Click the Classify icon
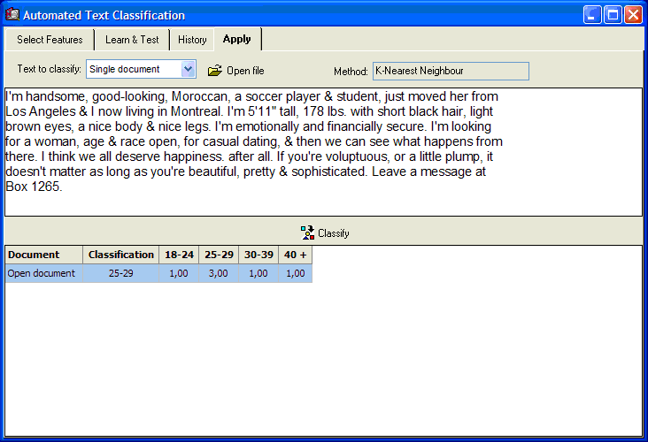The width and height of the screenshot is (648, 442). click(x=307, y=233)
